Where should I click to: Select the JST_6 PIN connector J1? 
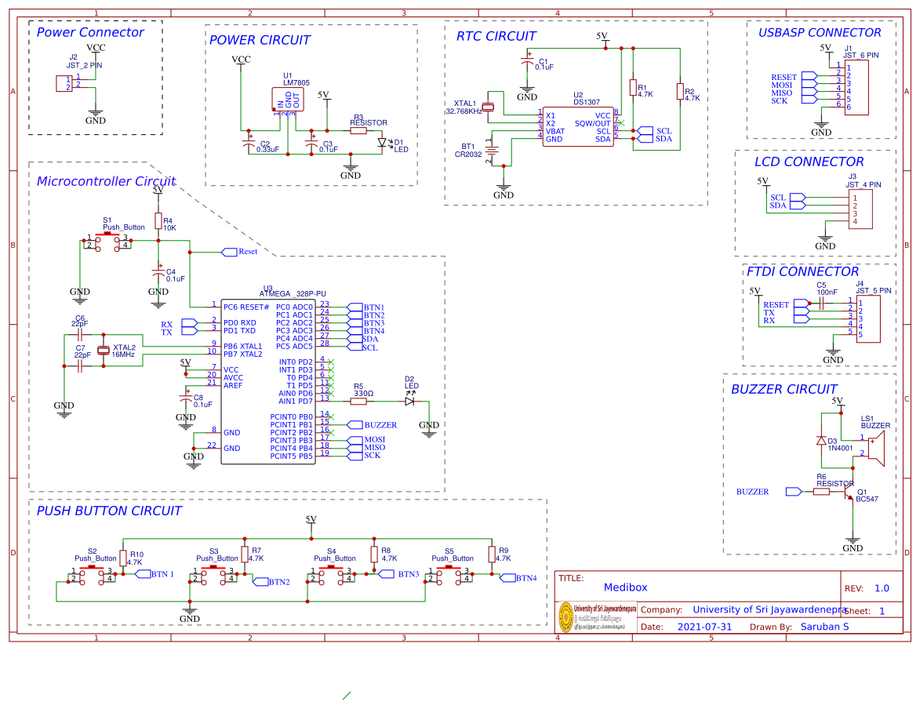[x=856, y=87]
